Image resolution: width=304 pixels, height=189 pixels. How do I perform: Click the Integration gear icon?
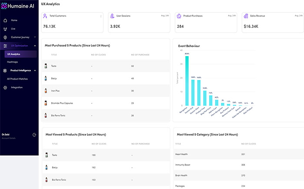click(x=5, y=87)
